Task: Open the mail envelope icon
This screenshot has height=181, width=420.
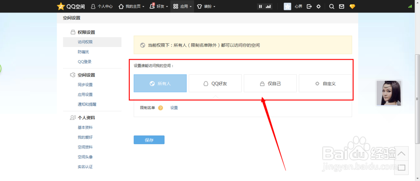Action: (x=341, y=6)
